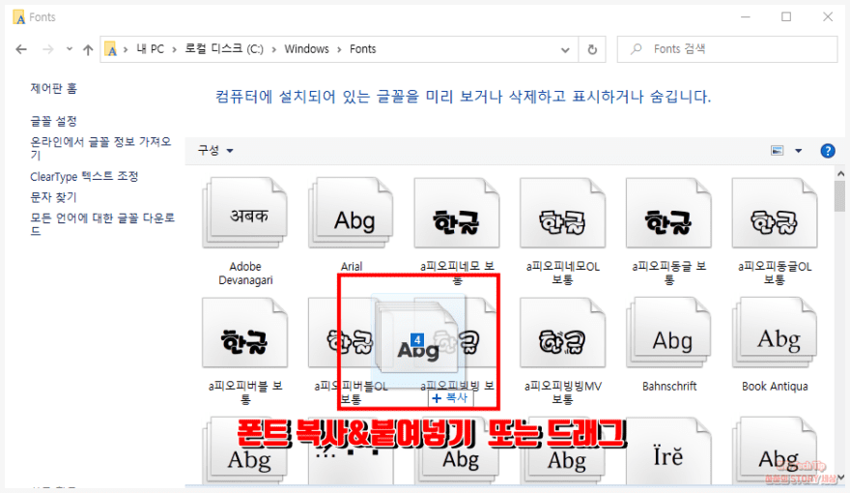This screenshot has width=850, height=493.
Task: Click the vertical scrollbar thumb
Action: [840, 196]
